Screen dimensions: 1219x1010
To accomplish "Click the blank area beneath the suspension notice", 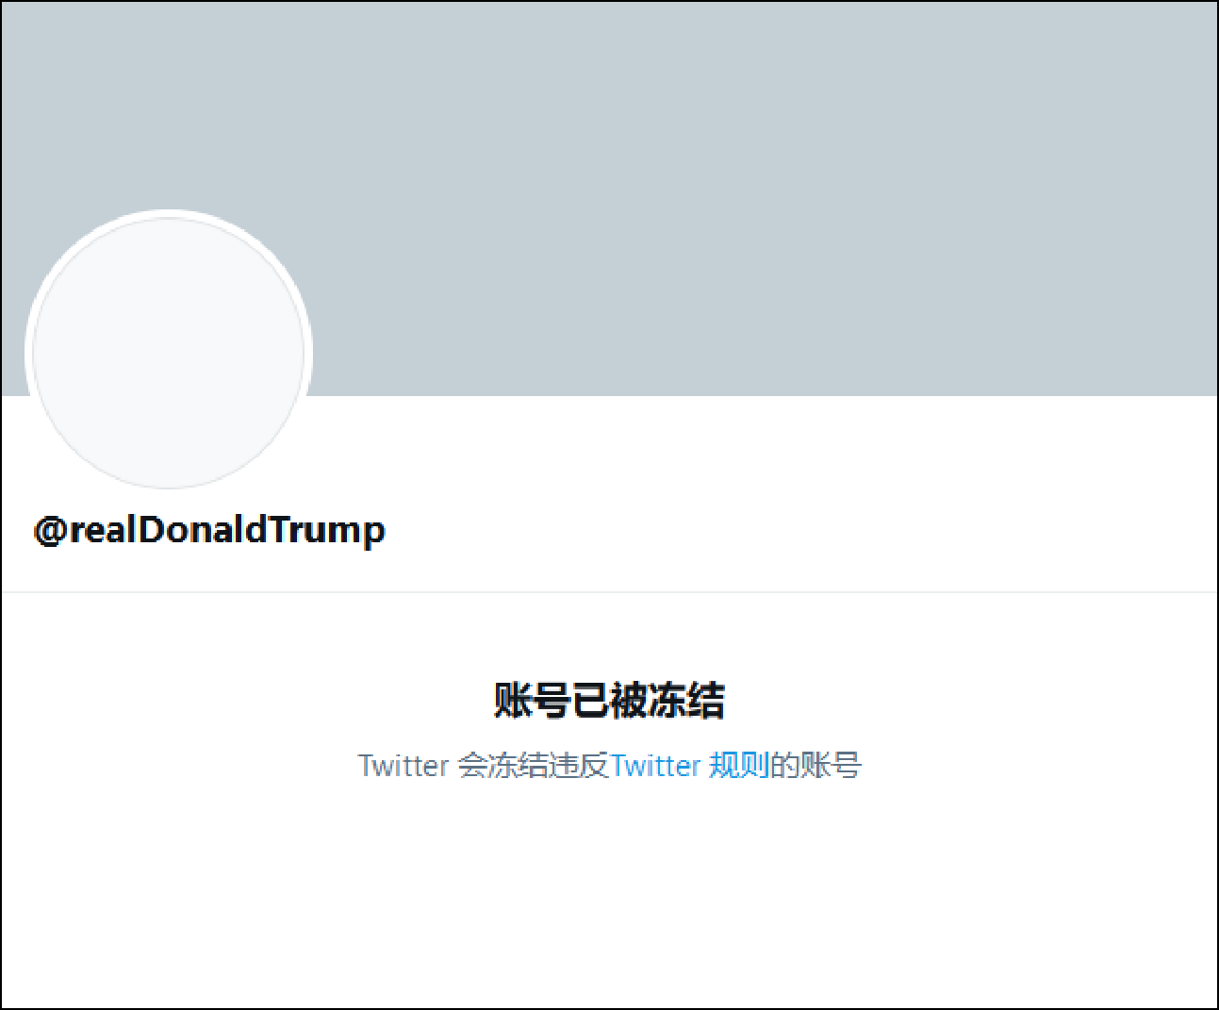I will (609, 896).
